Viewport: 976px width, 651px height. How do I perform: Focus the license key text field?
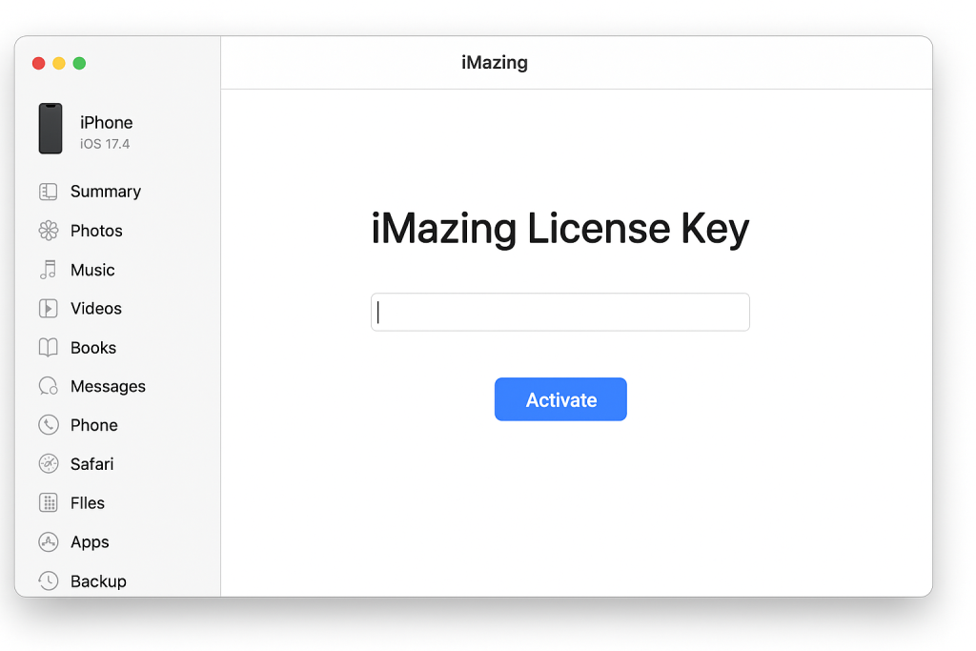click(559, 313)
